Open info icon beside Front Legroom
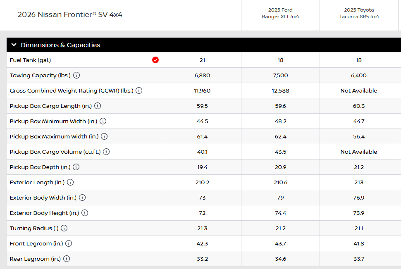 (x=69, y=243)
